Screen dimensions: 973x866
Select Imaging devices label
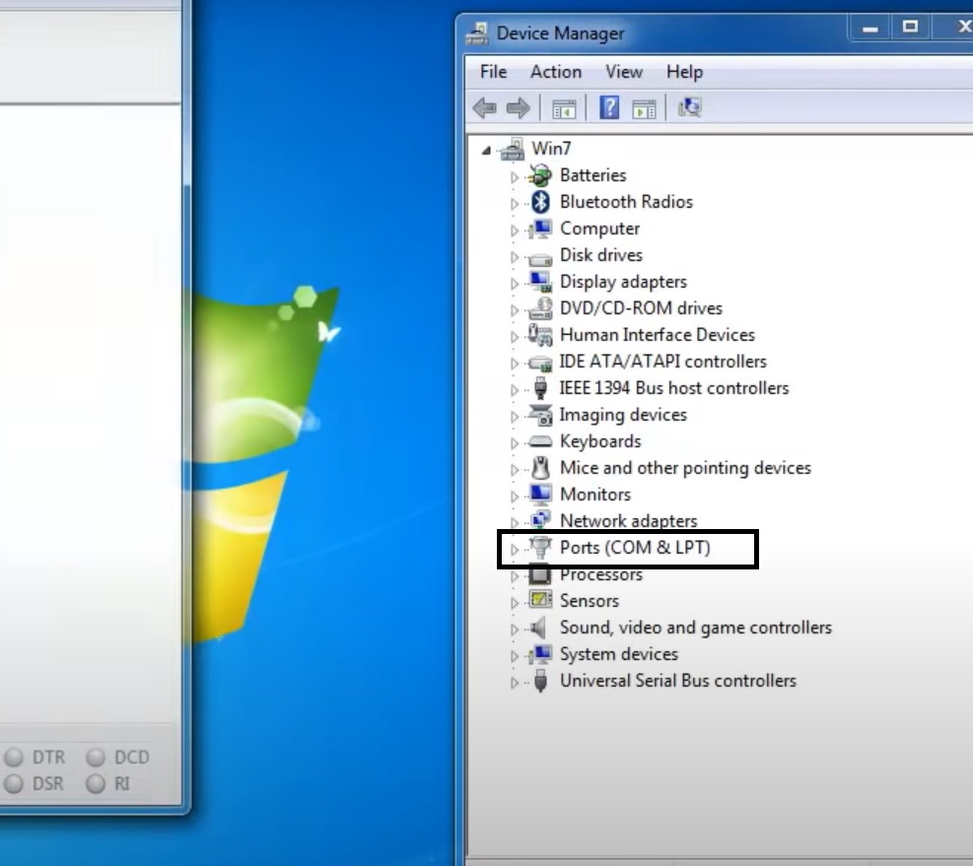(623, 415)
